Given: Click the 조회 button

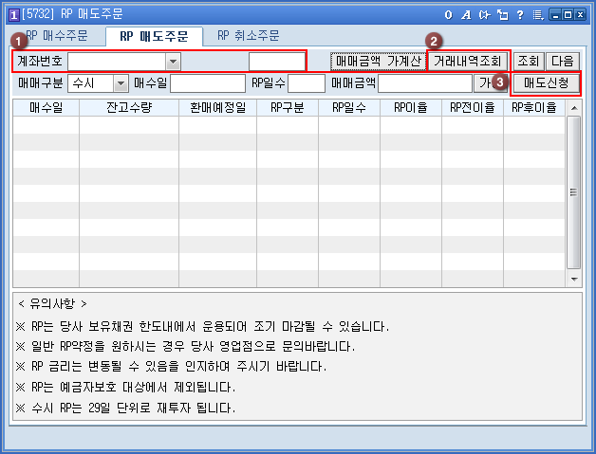Looking at the screenshot, I should [x=528, y=62].
